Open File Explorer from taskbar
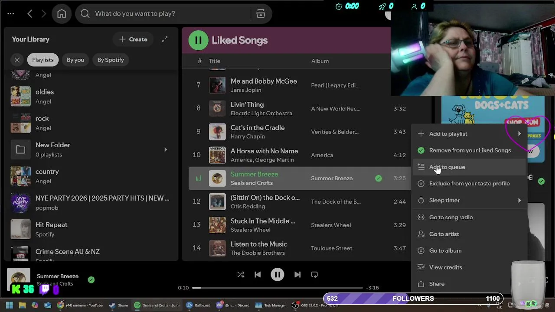Screen dimensions: 555x312 (x=22, y=305)
